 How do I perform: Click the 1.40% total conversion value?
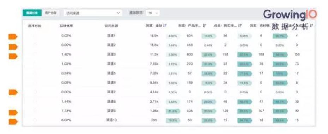[66, 55]
